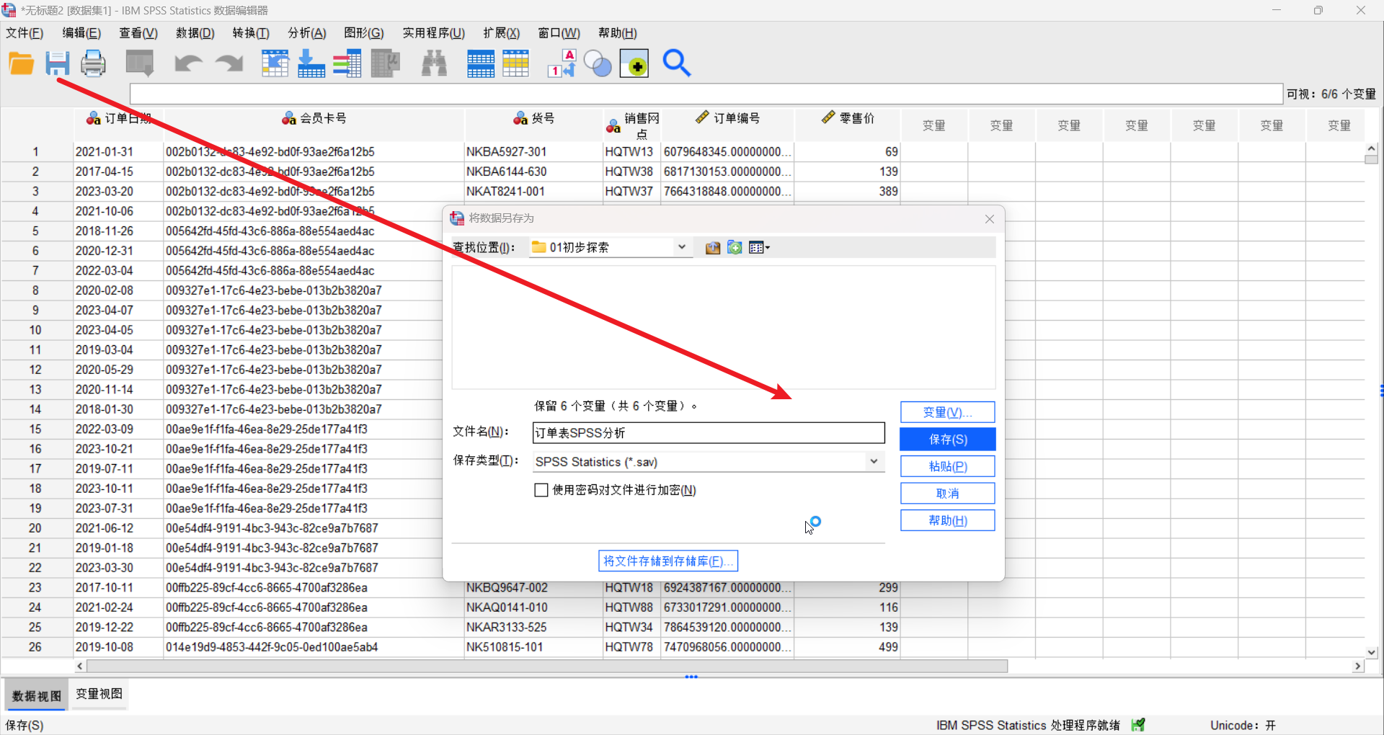
Task: Open the file list view options icon
Action: [x=759, y=248]
